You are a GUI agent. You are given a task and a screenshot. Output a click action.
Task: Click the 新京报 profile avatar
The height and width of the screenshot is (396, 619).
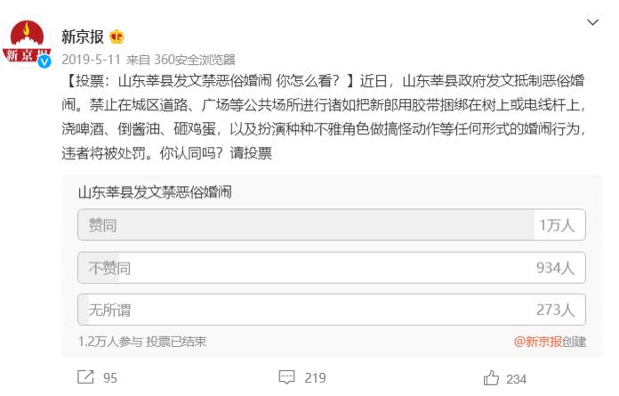(27, 44)
